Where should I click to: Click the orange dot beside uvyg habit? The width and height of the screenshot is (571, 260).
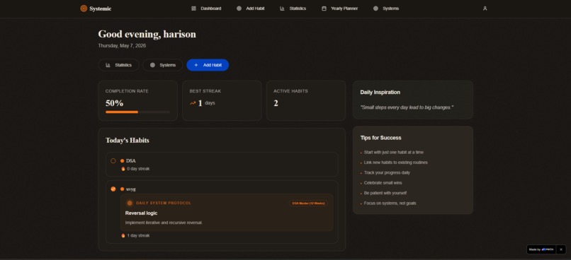pyautogui.click(x=123, y=189)
